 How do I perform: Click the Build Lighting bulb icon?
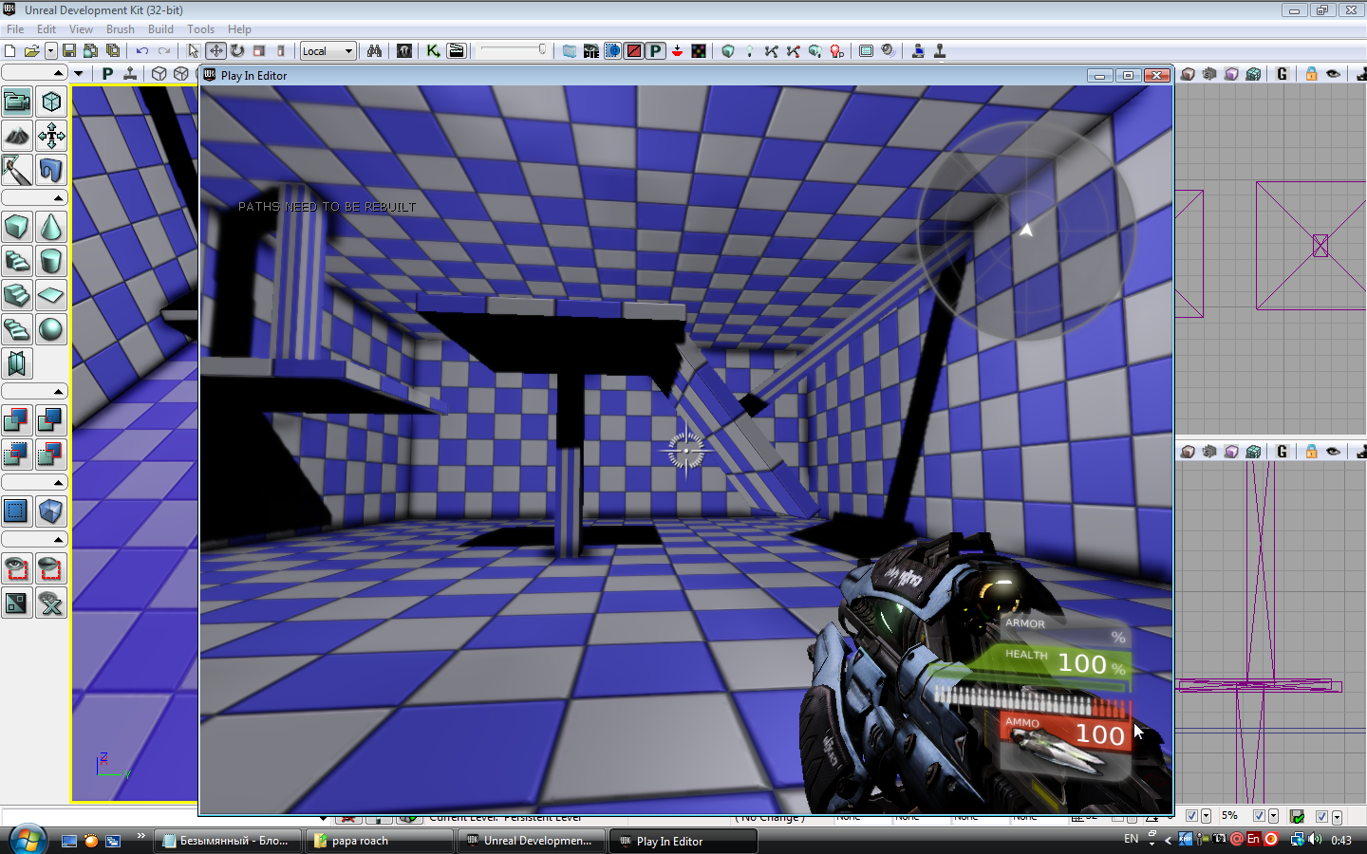tap(749, 51)
